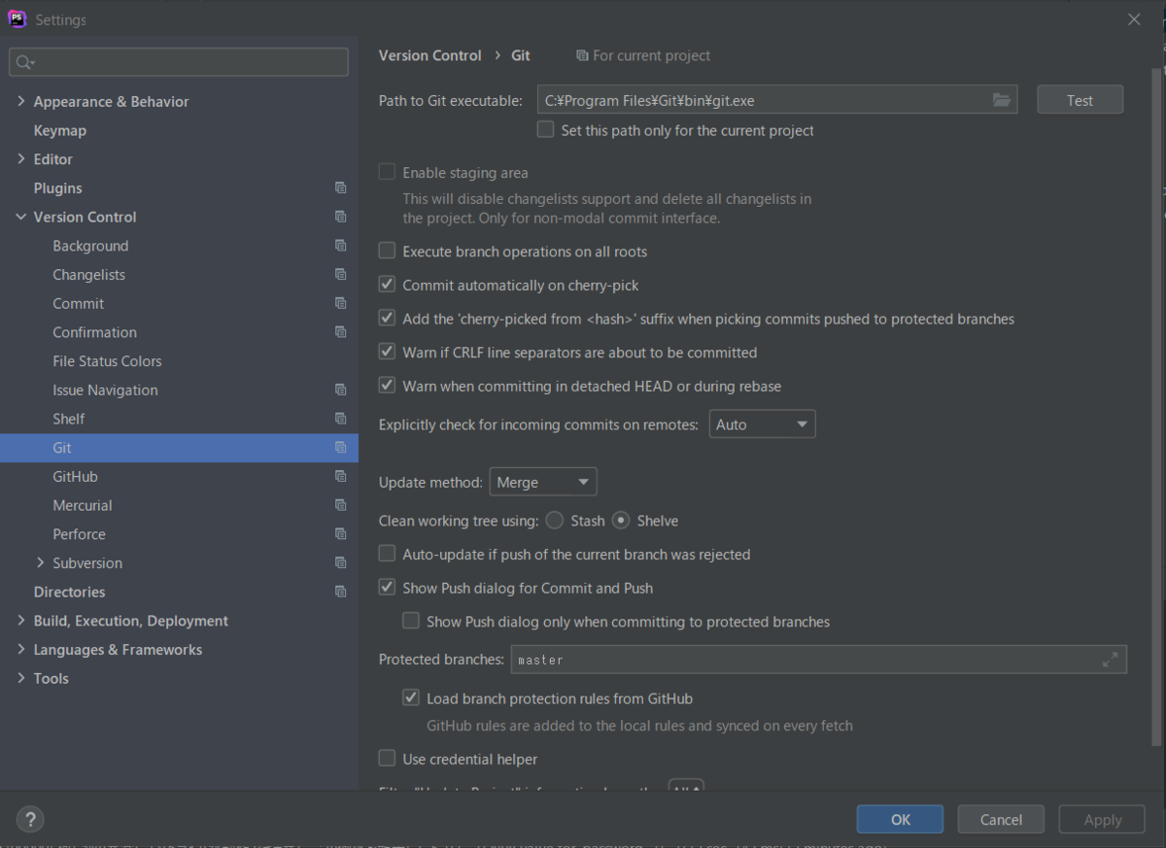Click the OK button
The width and height of the screenshot is (1166, 848).
coord(900,819)
